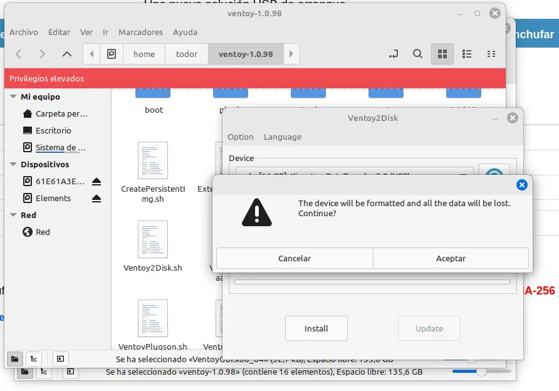Close the format warning dialog with blue X
The width and height of the screenshot is (559, 391).
point(521,185)
